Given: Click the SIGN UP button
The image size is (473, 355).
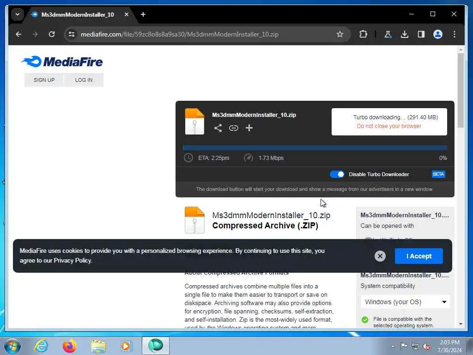Looking at the screenshot, I should (44, 80).
